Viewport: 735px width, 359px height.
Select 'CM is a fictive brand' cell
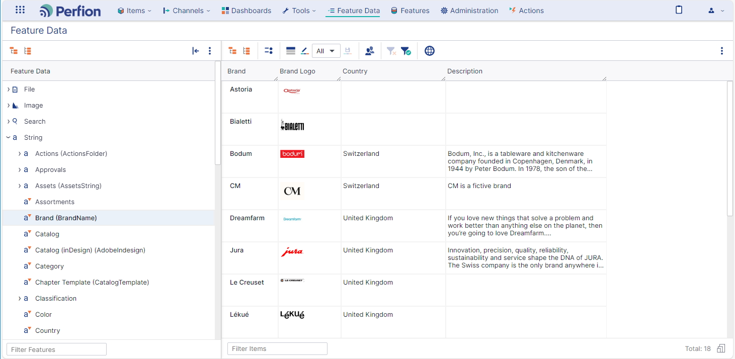tap(526, 193)
